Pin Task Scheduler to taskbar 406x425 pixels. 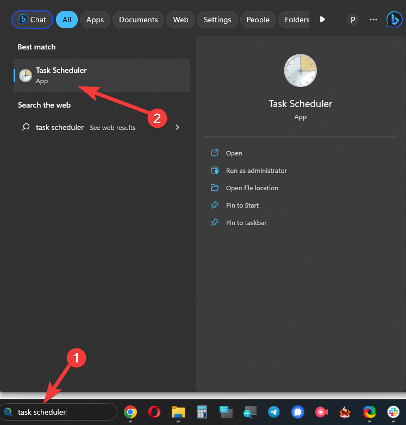click(246, 223)
